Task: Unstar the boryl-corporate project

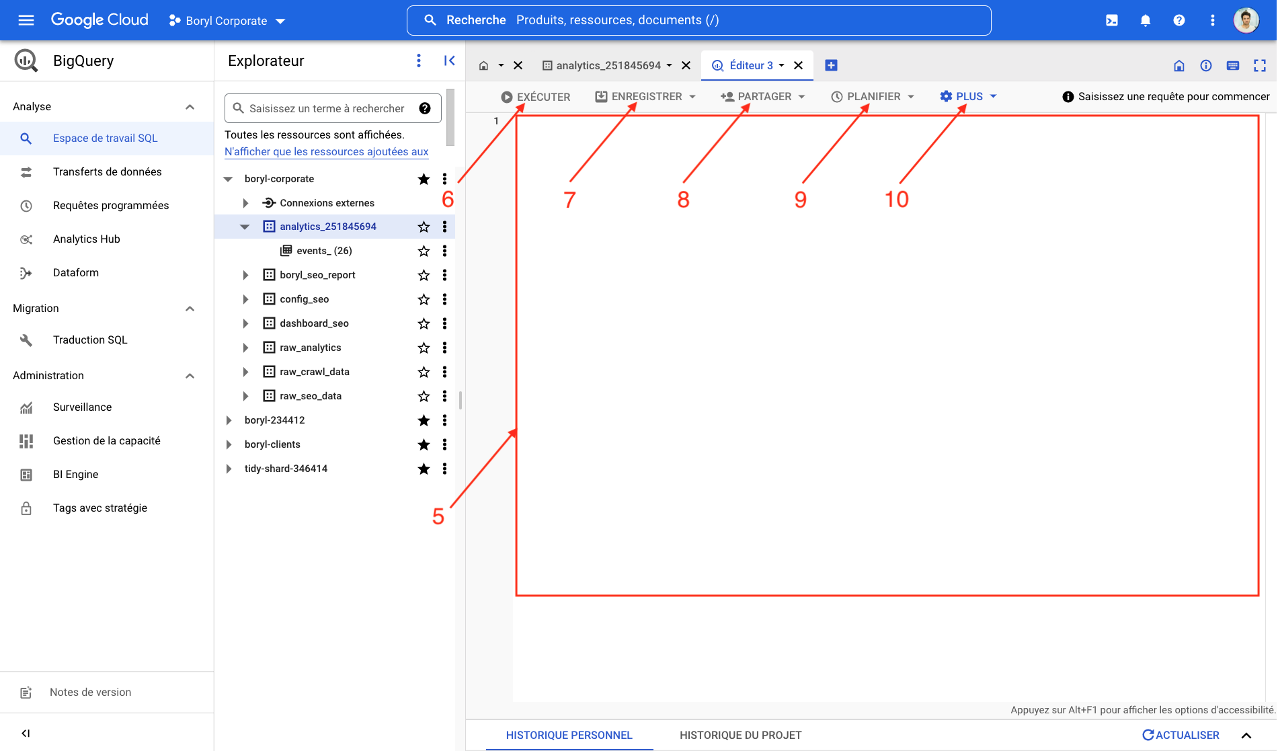Action: pos(424,179)
